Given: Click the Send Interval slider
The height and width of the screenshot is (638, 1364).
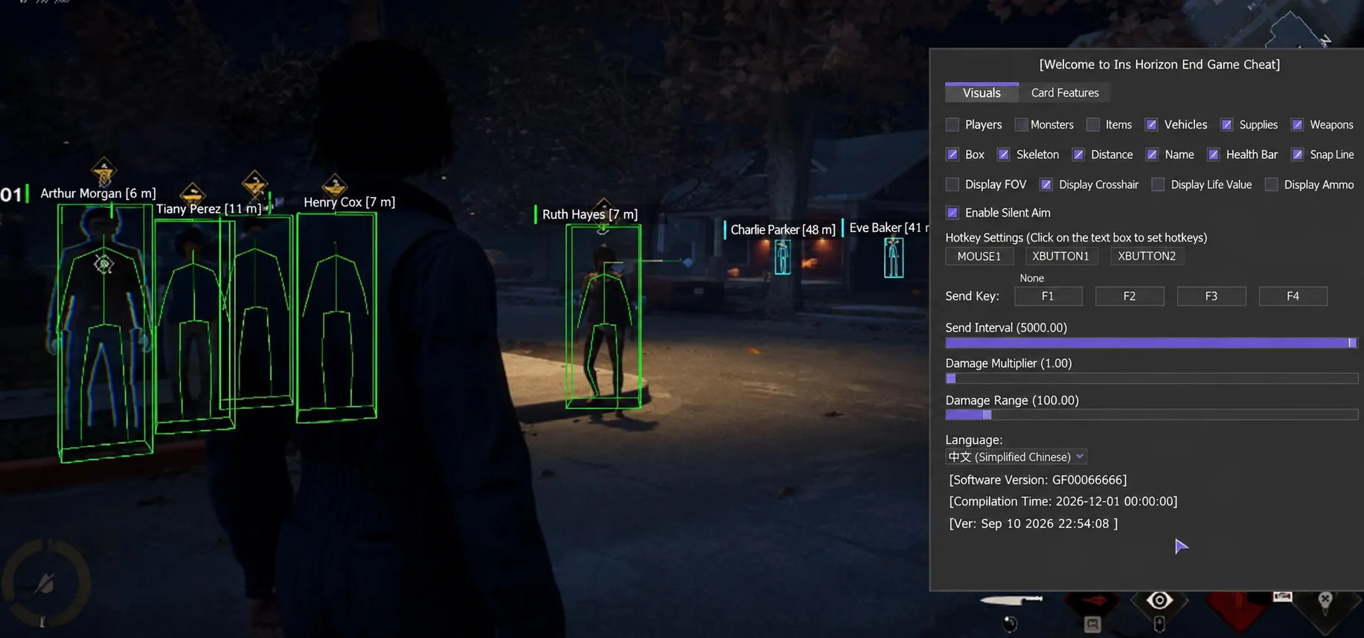Looking at the screenshot, I should pos(1152,343).
